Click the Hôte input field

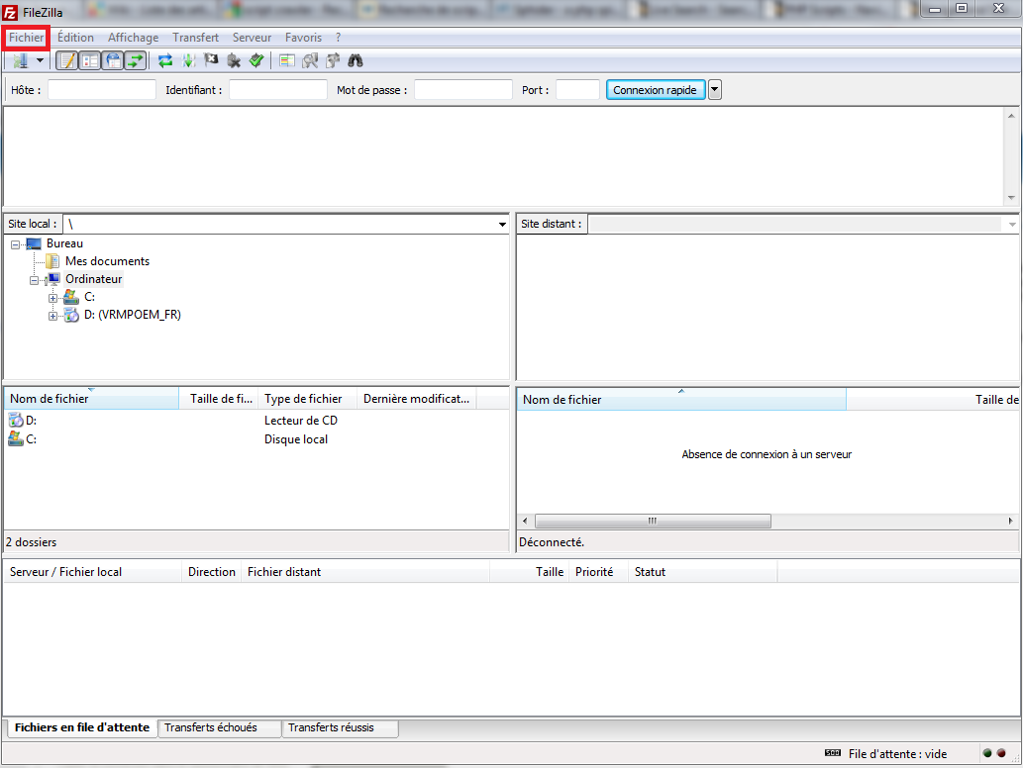(x=102, y=90)
